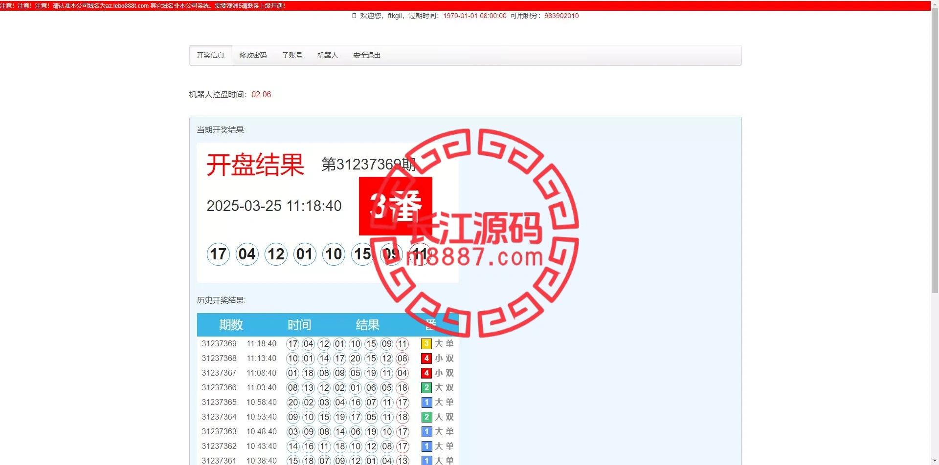Viewport: 939px width, 465px height.
Task: Click the time 11:13:40 in history
Action: (x=262, y=359)
